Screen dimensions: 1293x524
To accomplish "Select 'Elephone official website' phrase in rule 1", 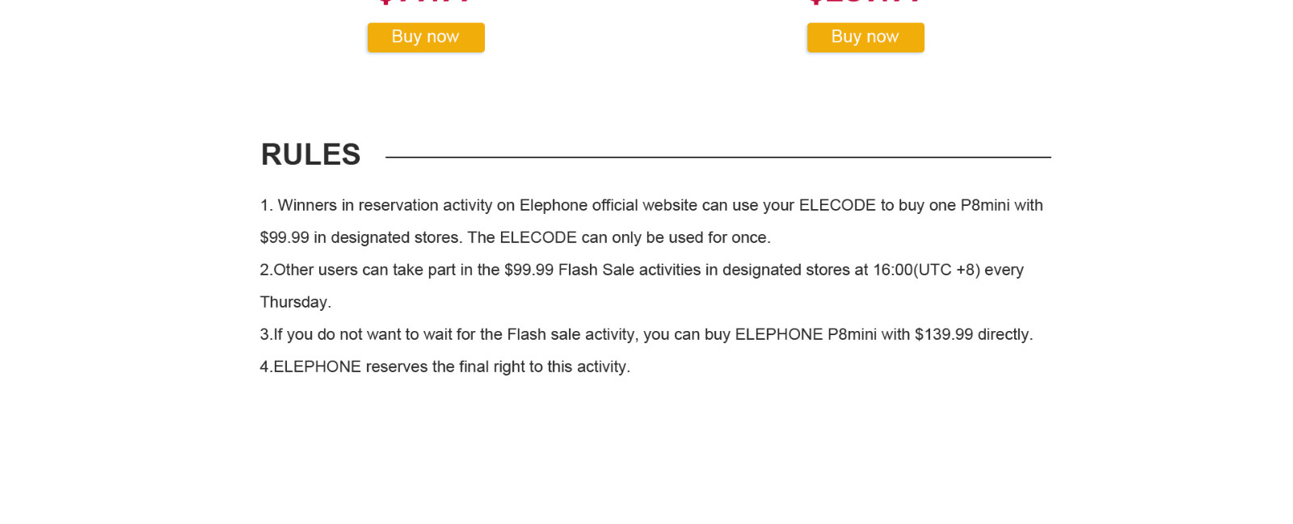I will coord(609,205).
